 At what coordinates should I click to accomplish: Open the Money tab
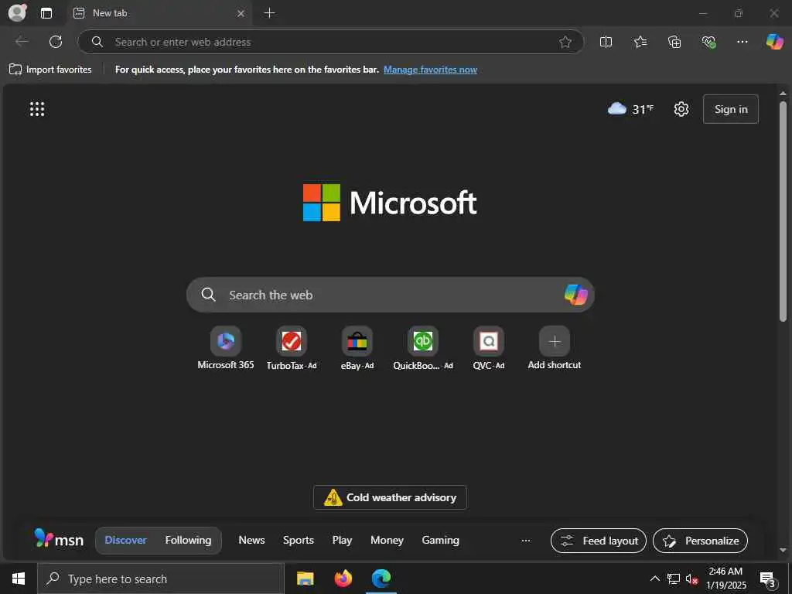(387, 540)
